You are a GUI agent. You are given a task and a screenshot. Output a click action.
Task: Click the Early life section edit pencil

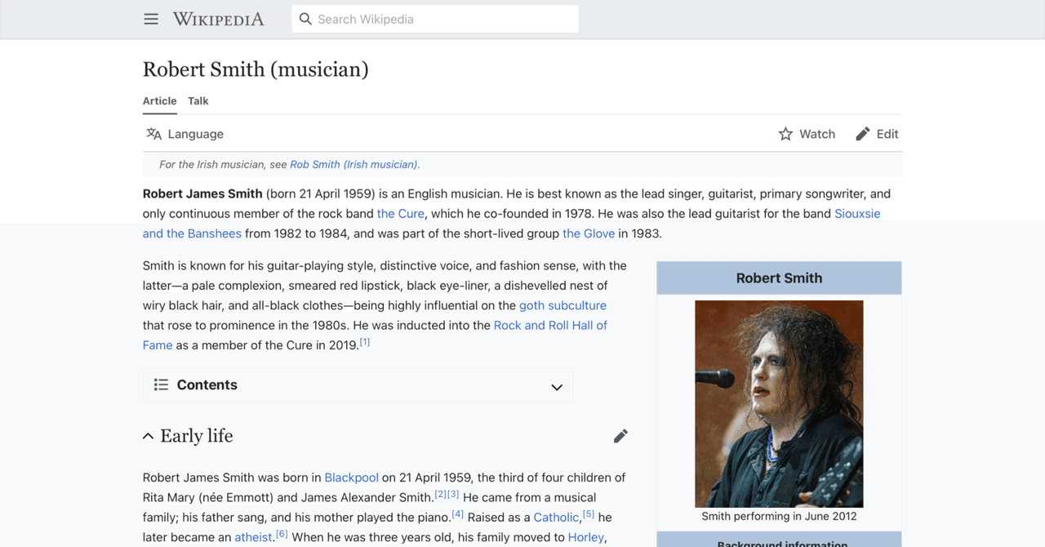(x=620, y=436)
